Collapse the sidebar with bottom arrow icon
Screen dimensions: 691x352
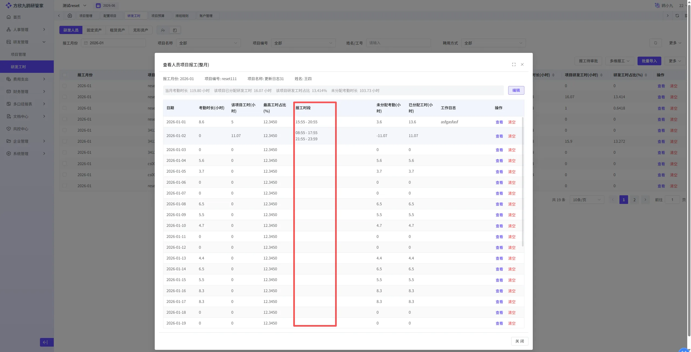(47, 342)
